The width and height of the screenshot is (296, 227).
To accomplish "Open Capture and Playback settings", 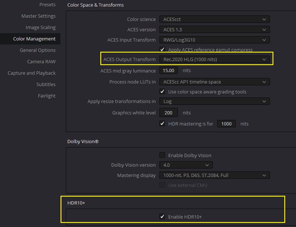I will pyautogui.click(x=32, y=73).
